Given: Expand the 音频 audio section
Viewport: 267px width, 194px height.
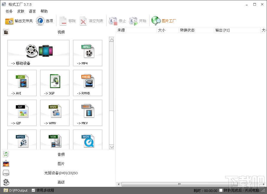Looking at the screenshot, I should (58, 155).
